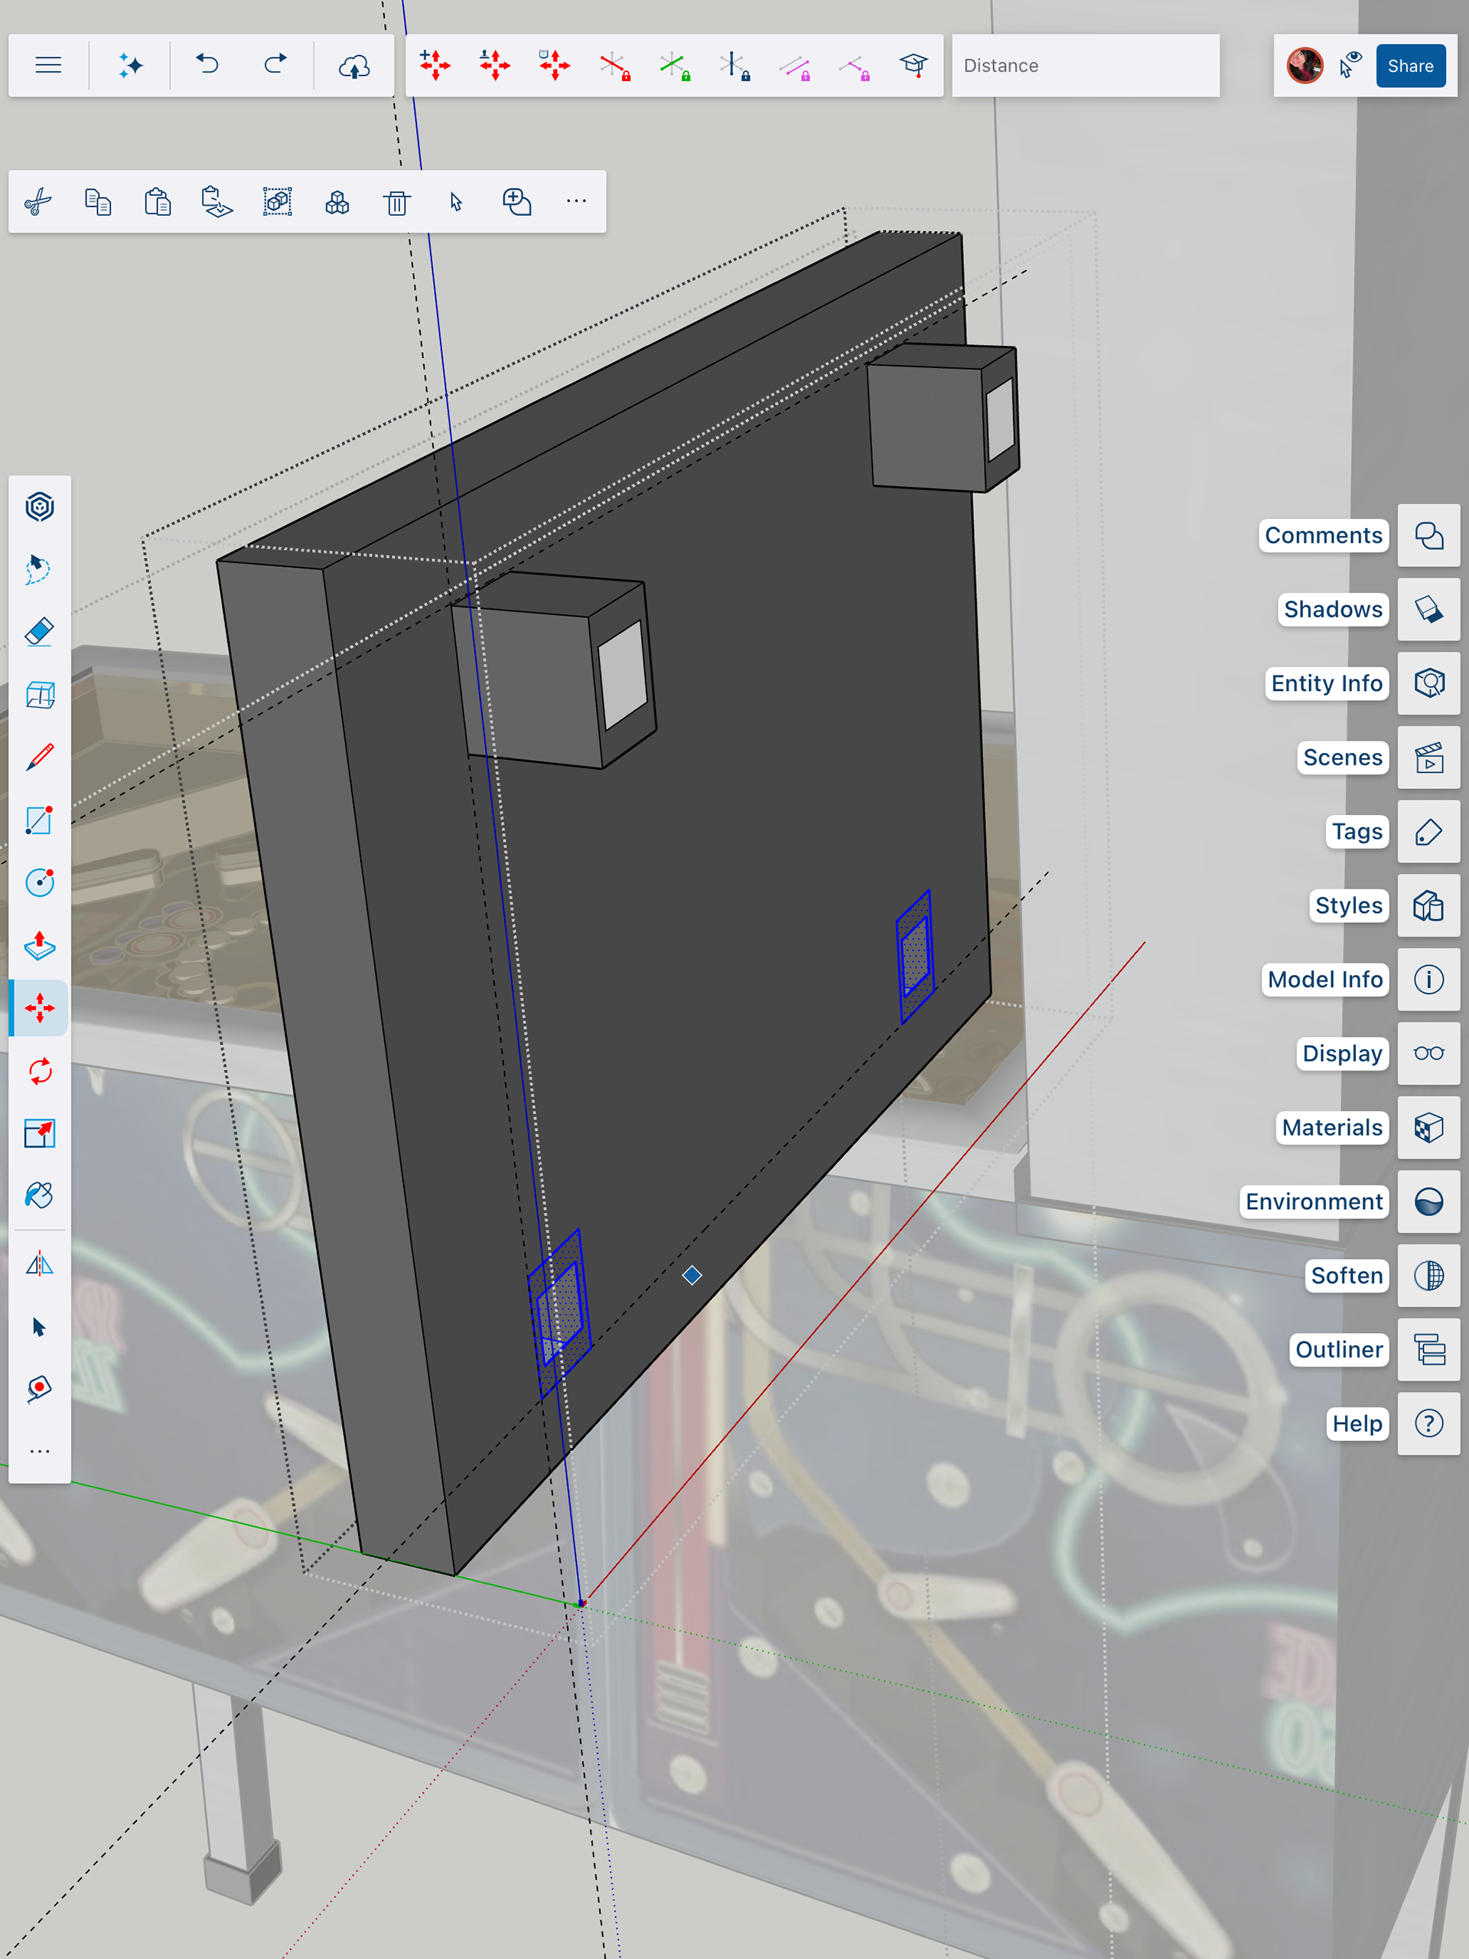The width and height of the screenshot is (1469, 1959).
Task: Open the Entity Info panel
Action: click(x=1428, y=683)
